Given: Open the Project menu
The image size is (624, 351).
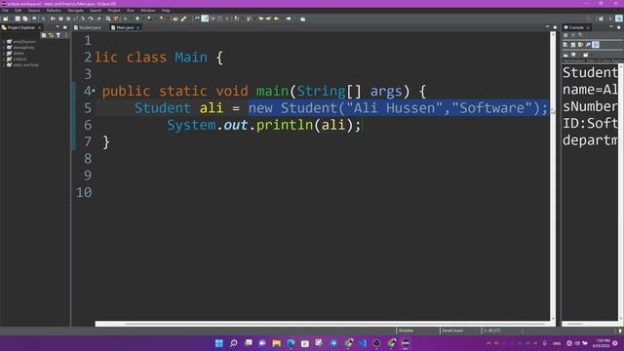Looking at the screenshot, I should tap(114, 11).
